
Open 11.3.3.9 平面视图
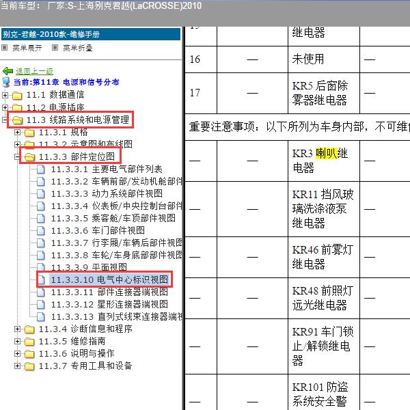click(x=89, y=267)
